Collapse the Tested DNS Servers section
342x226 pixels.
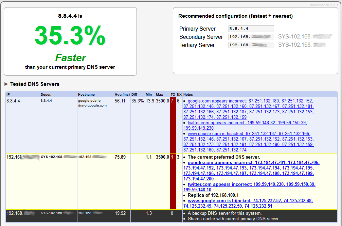pos(6,84)
